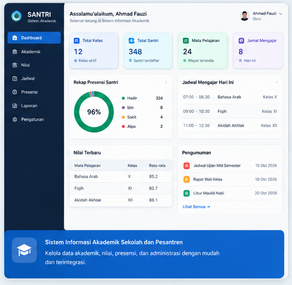The height and width of the screenshot is (285, 292).
Task: Click the Kelas XII schedule label
Action: pyautogui.click(x=269, y=126)
